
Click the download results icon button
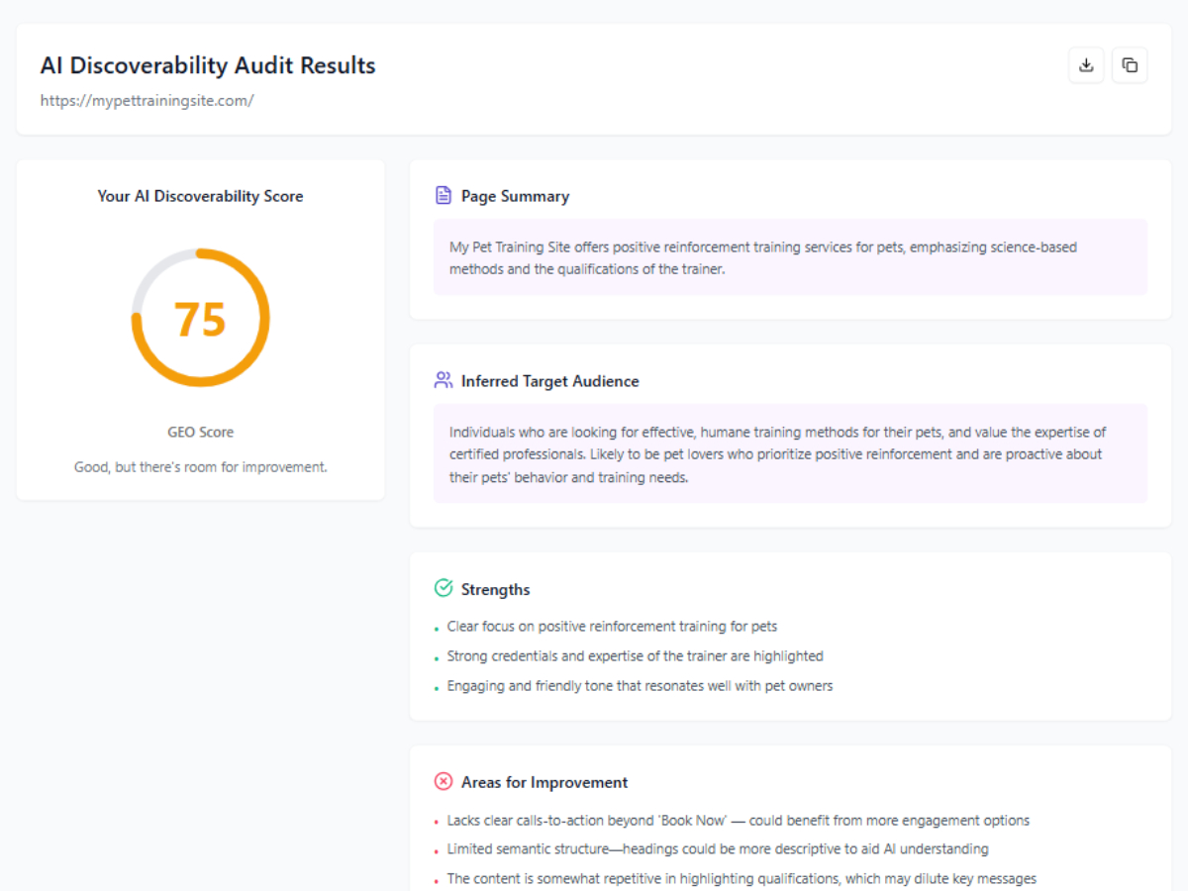pos(1086,65)
